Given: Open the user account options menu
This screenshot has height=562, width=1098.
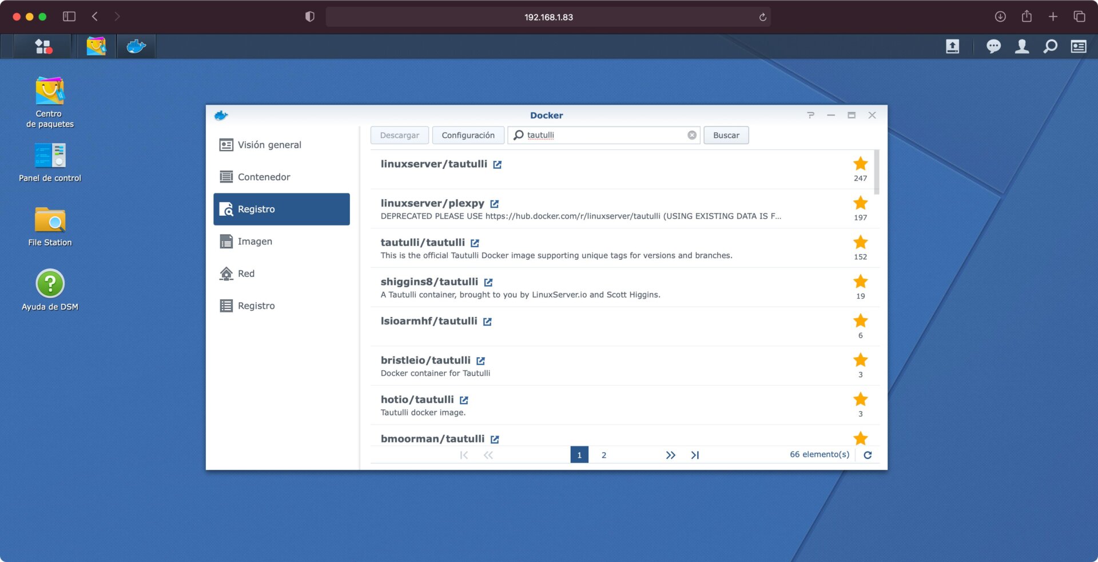Looking at the screenshot, I should (1022, 46).
